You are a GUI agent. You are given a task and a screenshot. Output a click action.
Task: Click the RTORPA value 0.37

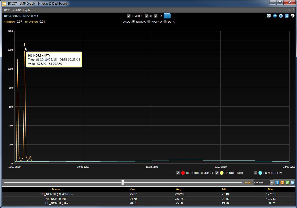click(x=19, y=22)
